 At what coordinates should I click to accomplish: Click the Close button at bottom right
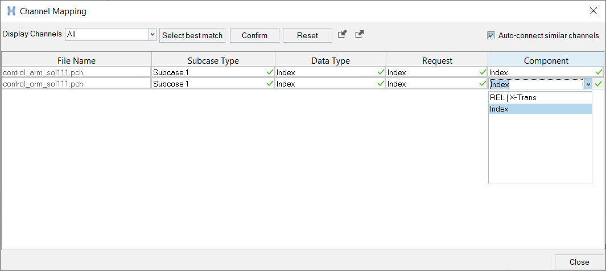[579, 262]
